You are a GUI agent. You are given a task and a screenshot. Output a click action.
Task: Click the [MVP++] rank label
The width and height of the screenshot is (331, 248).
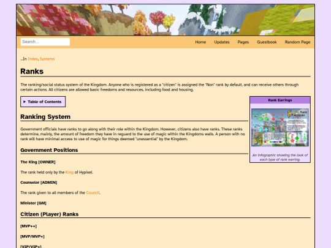click(x=28, y=226)
